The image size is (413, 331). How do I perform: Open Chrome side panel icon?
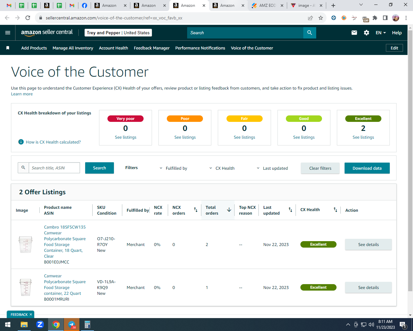point(385,18)
